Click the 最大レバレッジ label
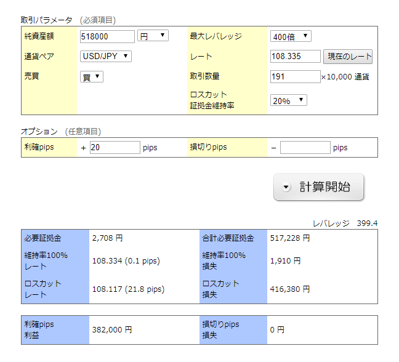The image size is (399, 362). (216, 36)
